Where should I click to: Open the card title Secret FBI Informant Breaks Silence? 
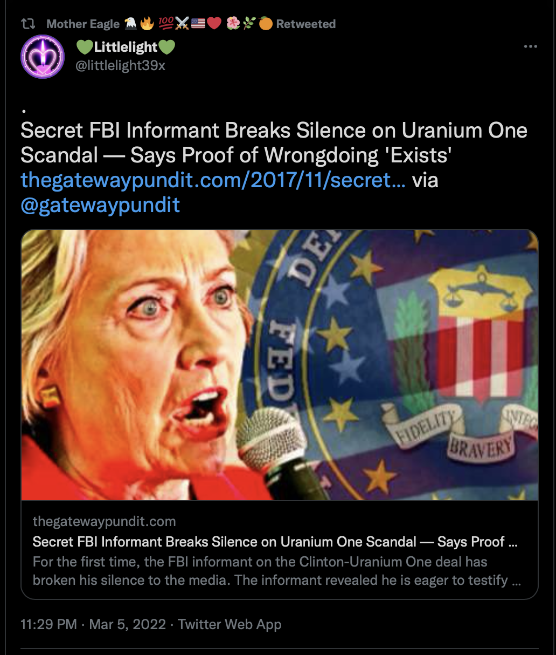pos(275,542)
